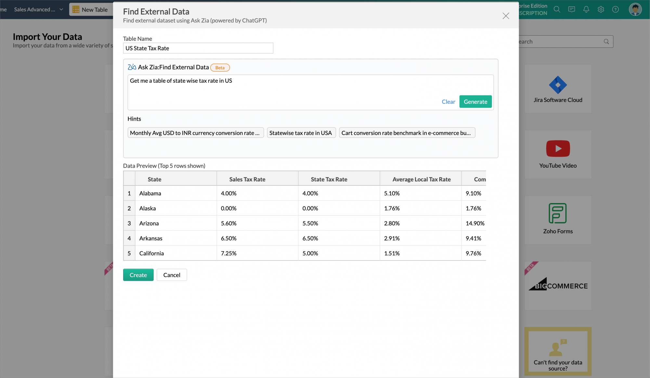This screenshot has width=650, height=378.
Task: Click the search magnifier icon in header
Action: [557, 9]
